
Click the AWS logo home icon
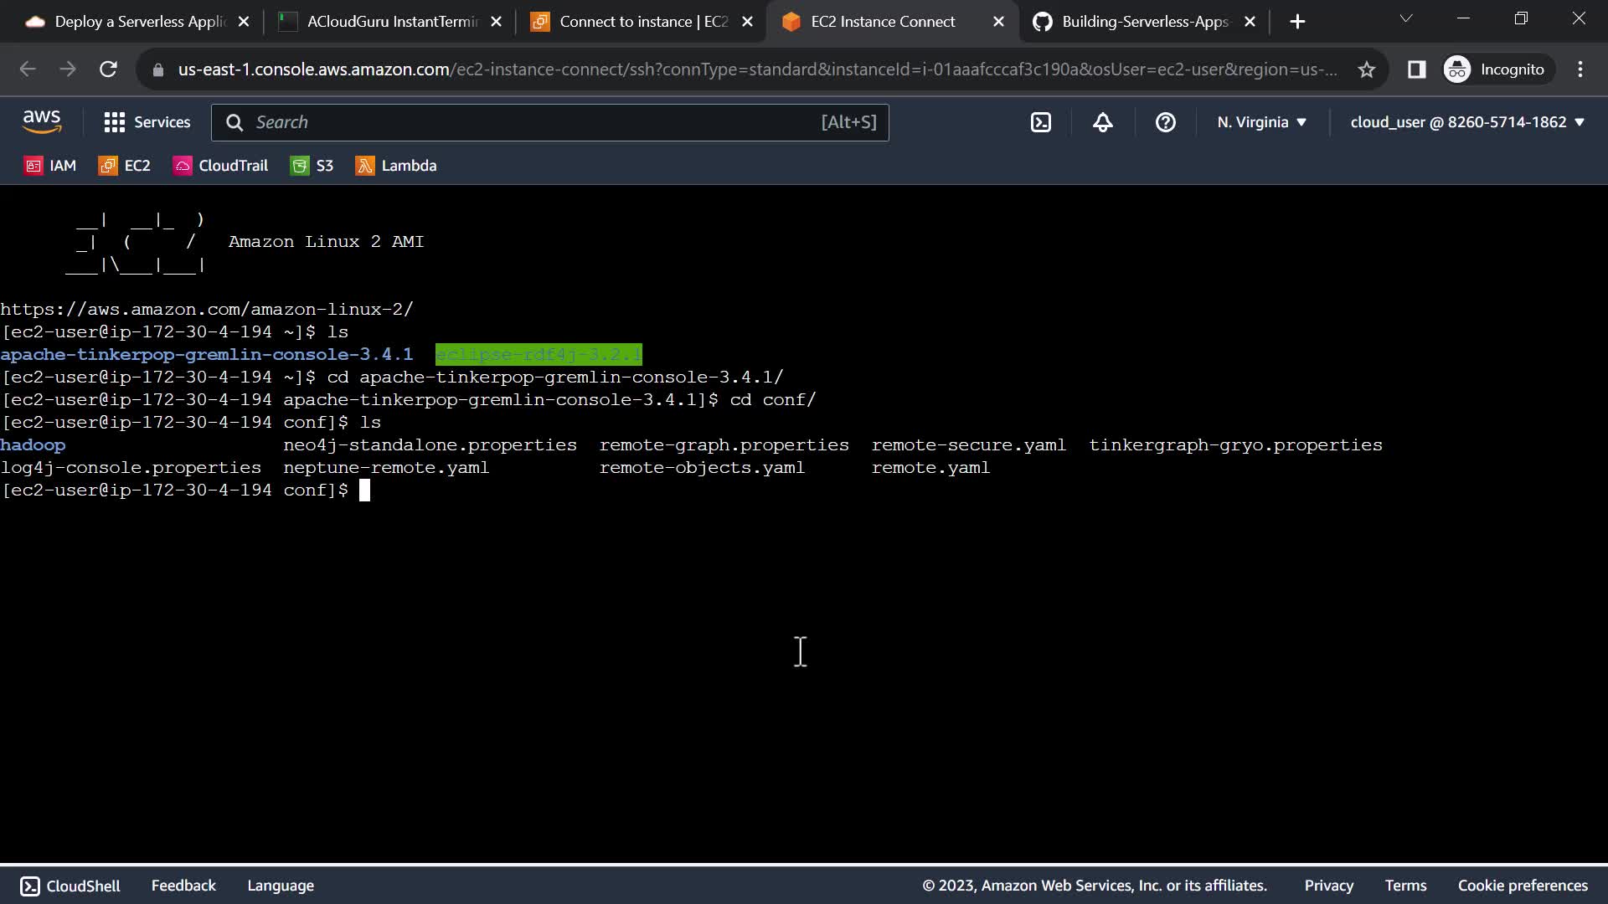tap(42, 122)
